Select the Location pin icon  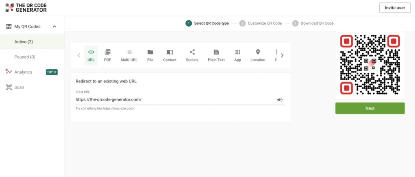coord(258,52)
